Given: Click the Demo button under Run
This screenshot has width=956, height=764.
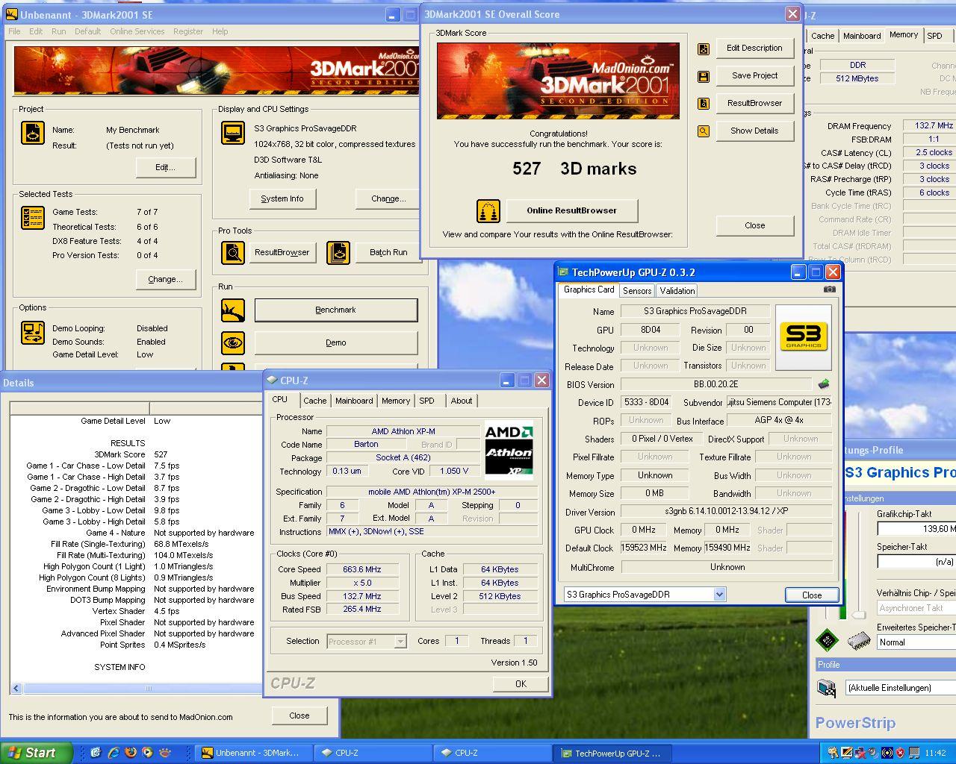Looking at the screenshot, I should [336, 342].
